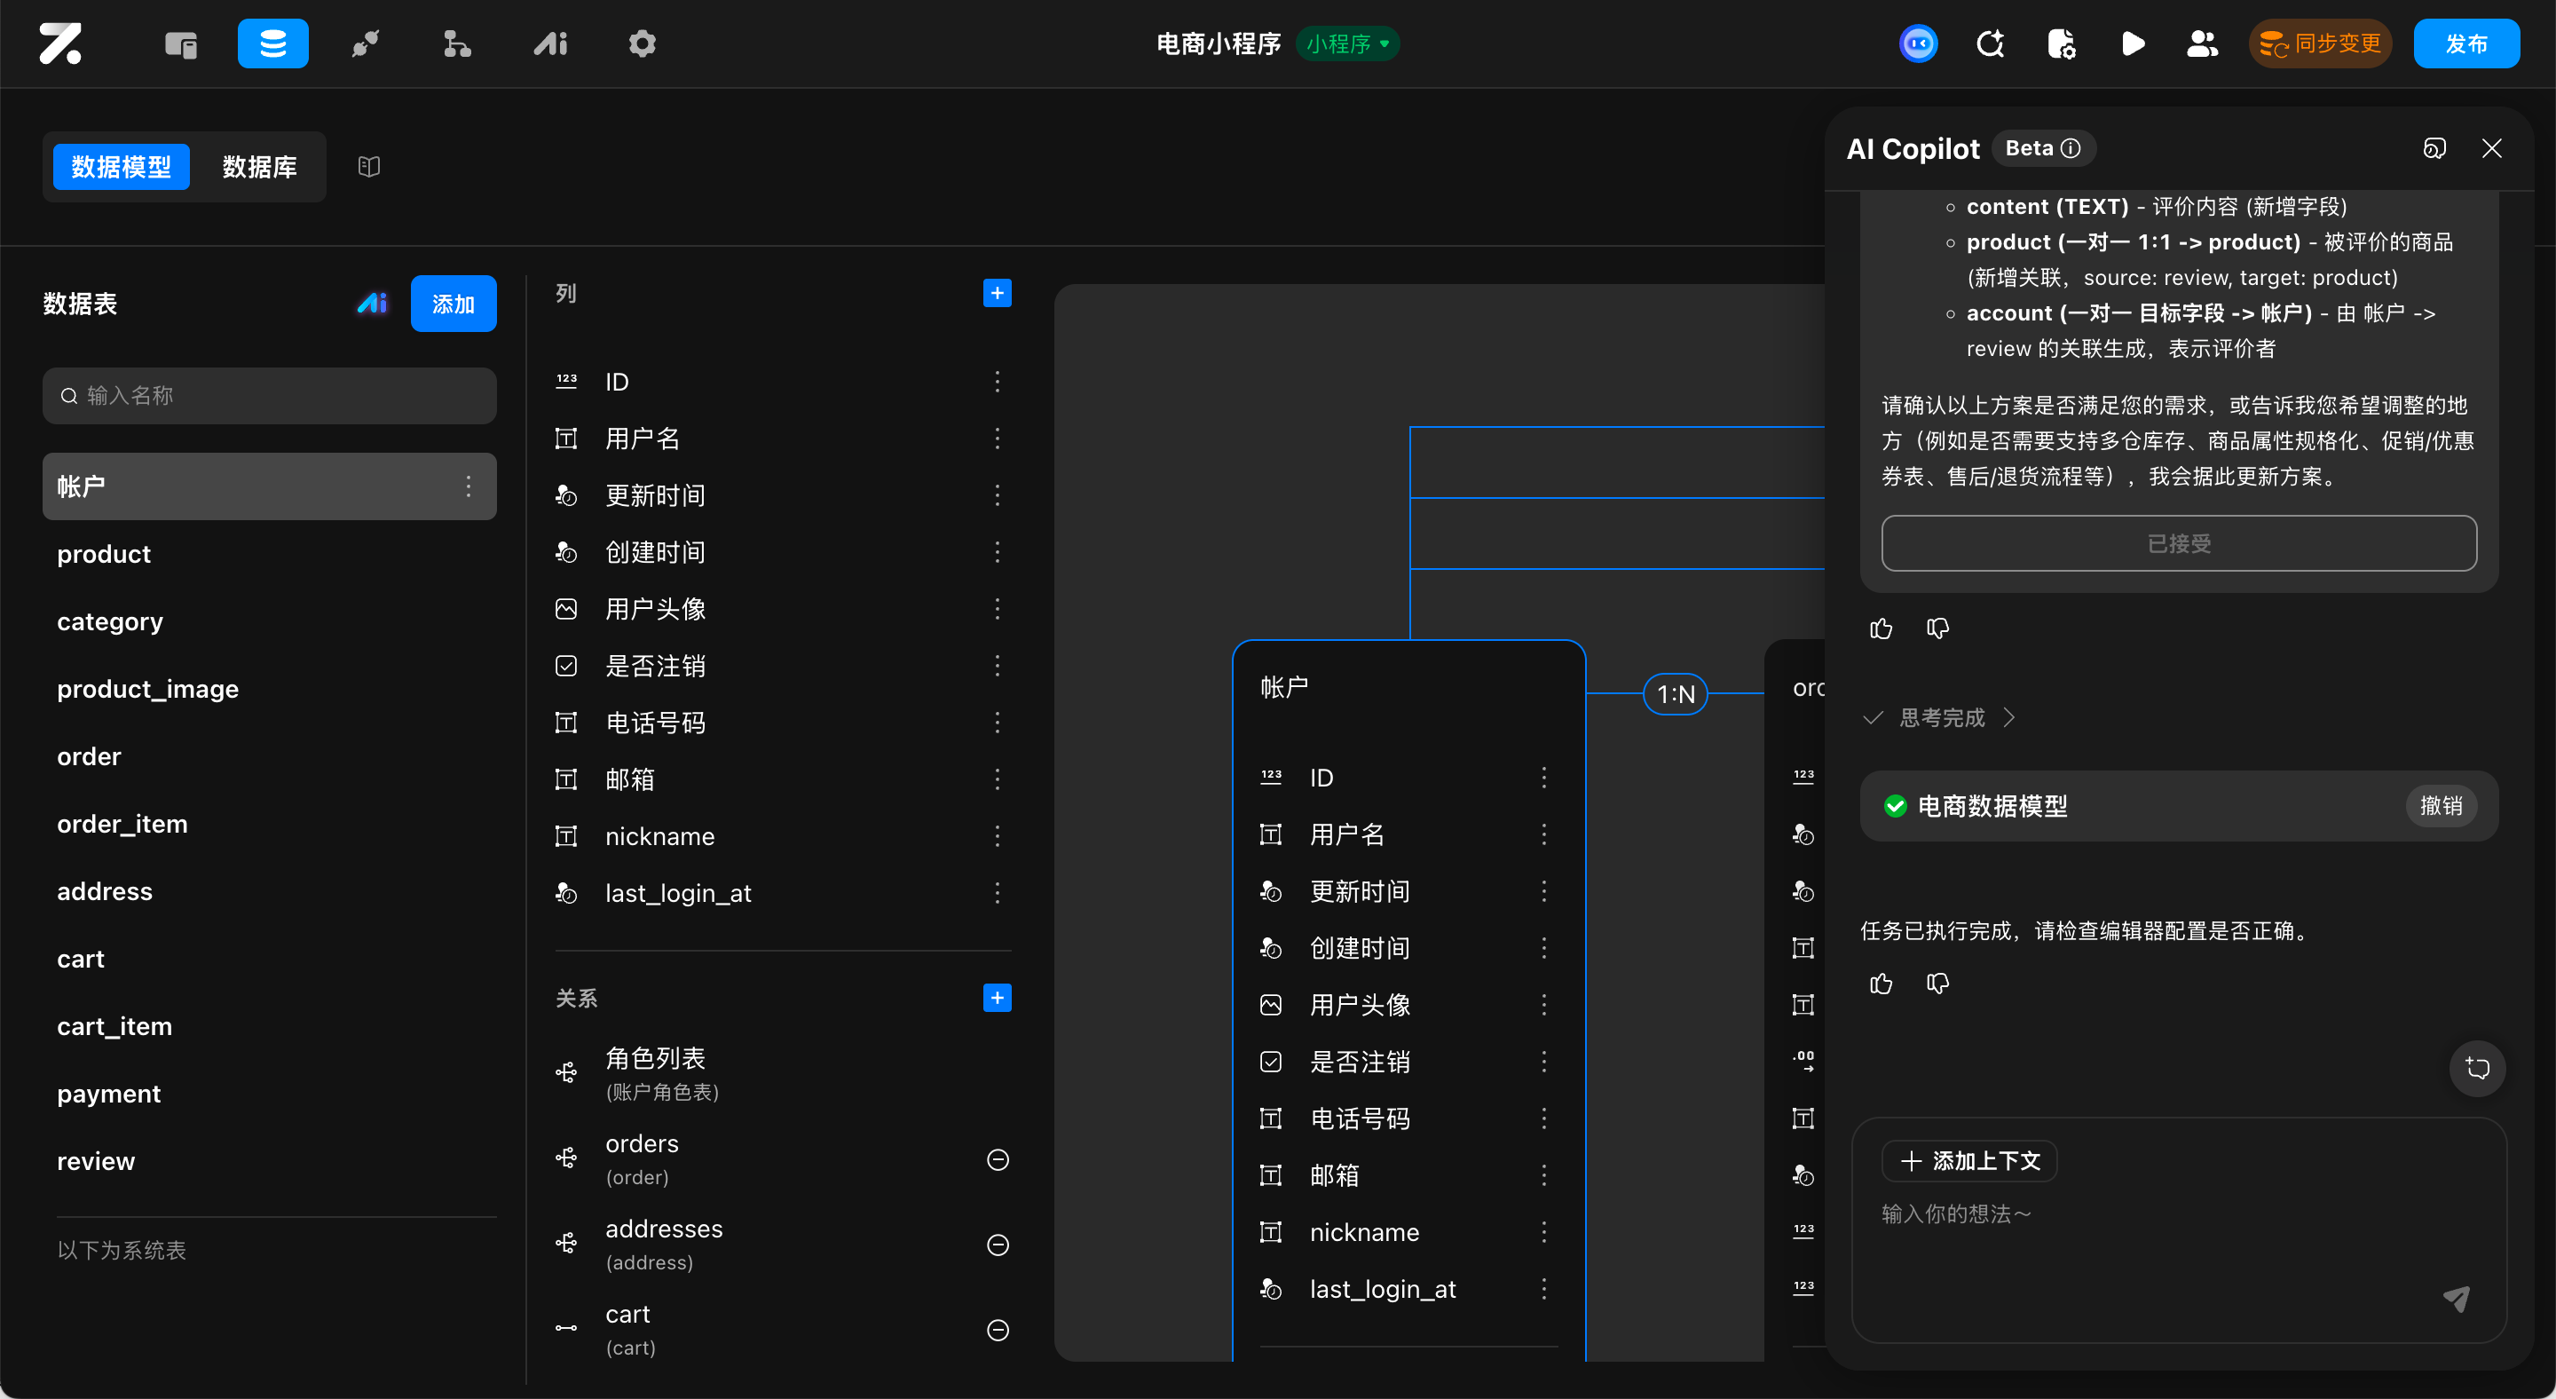Open the 小程序 platform dropdown
The width and height of the screenshot is (2556, 1399).
click(x=1347, y=43)
